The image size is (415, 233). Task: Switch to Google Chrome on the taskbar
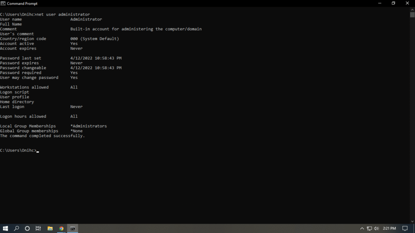(x=61, y=229)
